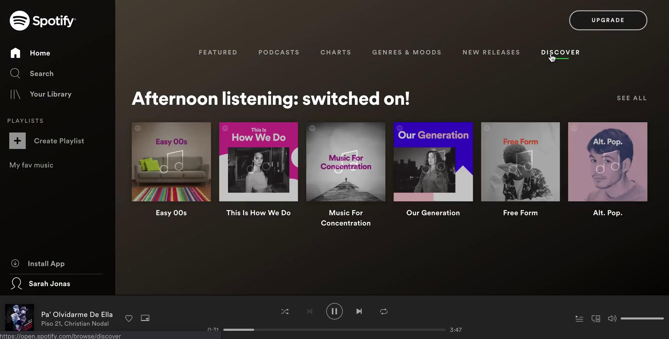Open the picture-in-picture mini player icon
The width and height of the screenshot is (669, 339).
(x=145, y=318)
